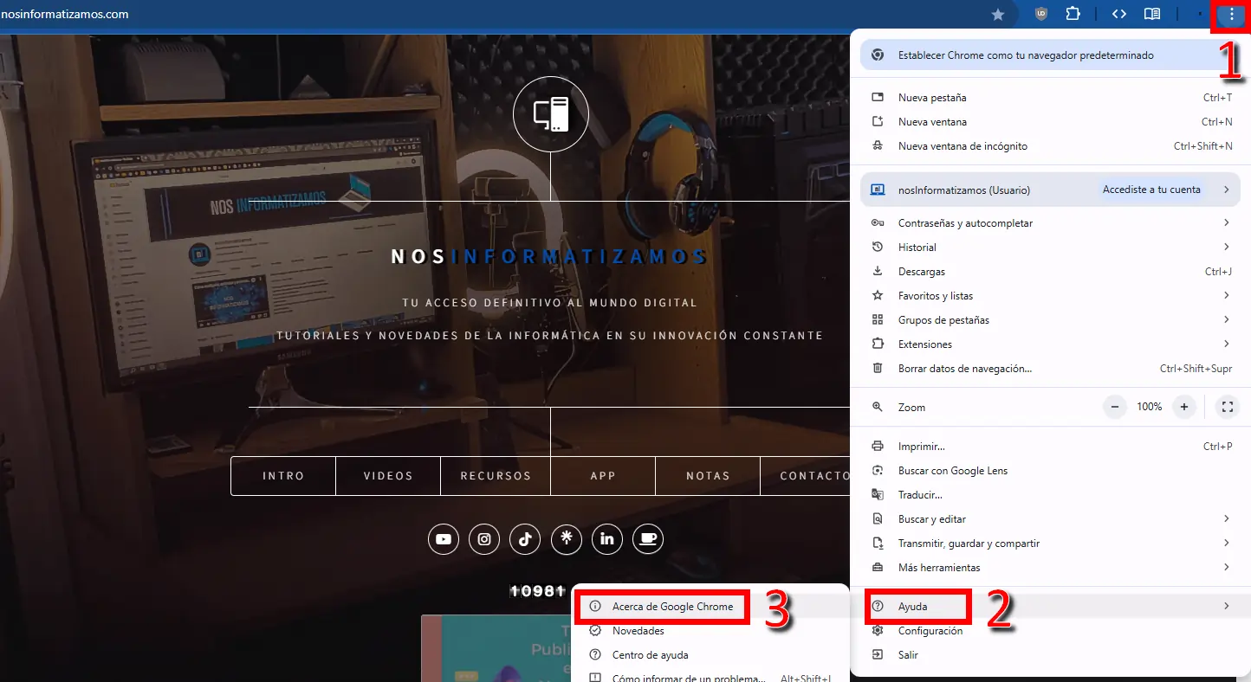
Task: Decrease zoom with the minus button
Action: (1115, 407)
